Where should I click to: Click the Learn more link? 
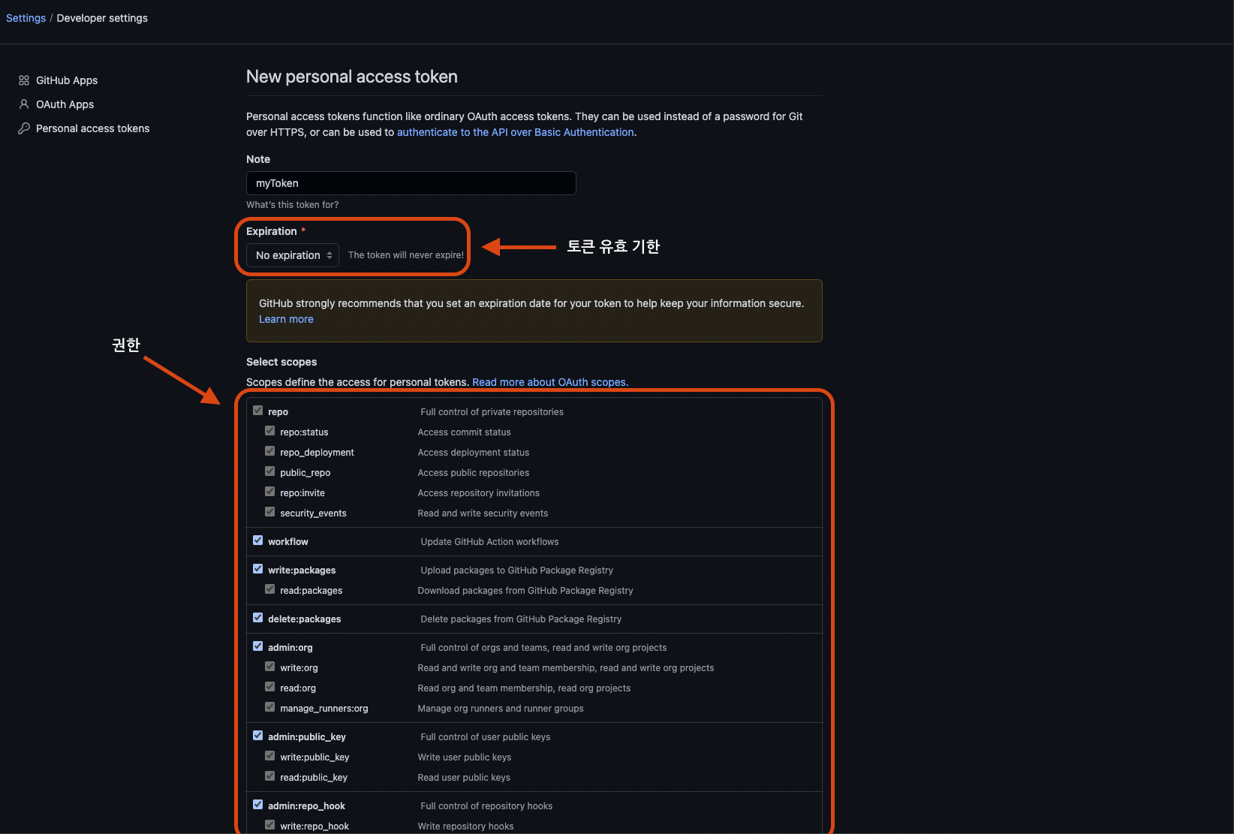coord(286,319)
